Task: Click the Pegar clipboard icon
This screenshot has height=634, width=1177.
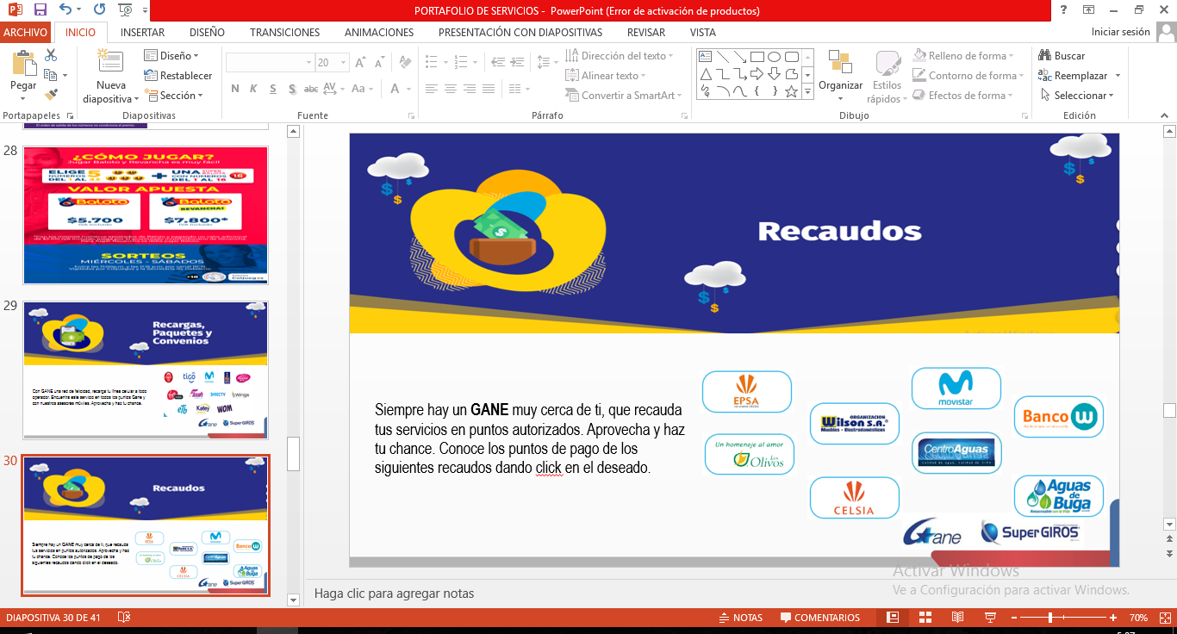Action: (23, 62)
